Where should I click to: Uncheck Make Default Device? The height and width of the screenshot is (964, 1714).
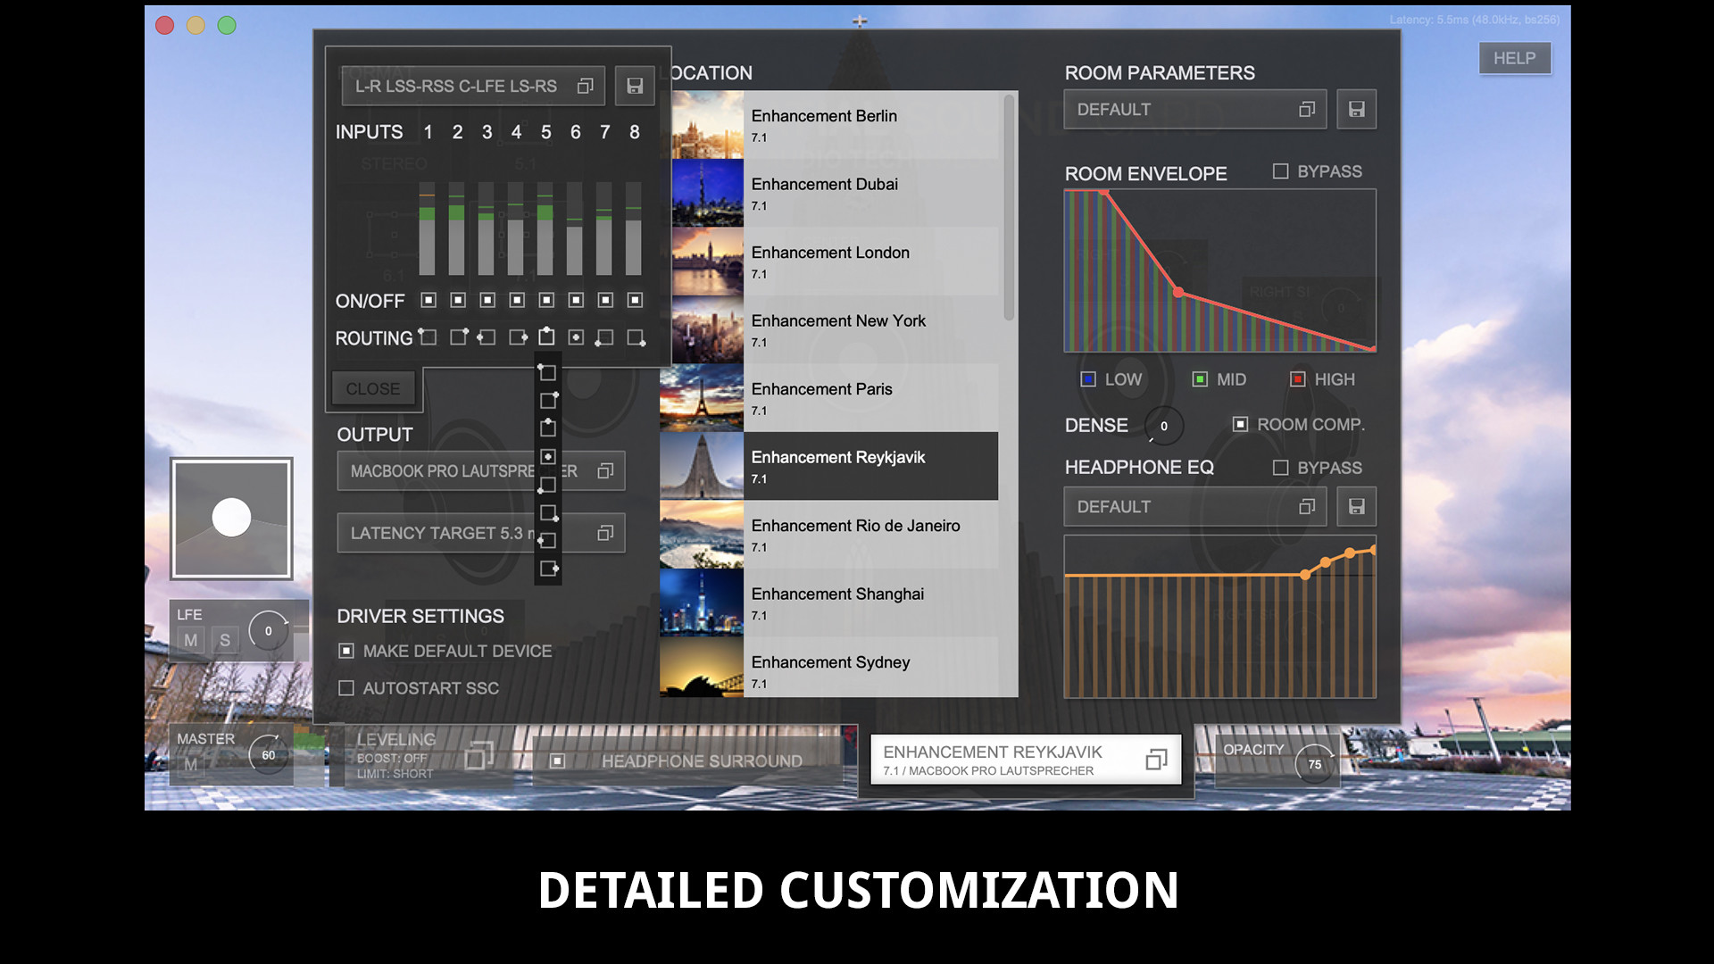[345, 651]
